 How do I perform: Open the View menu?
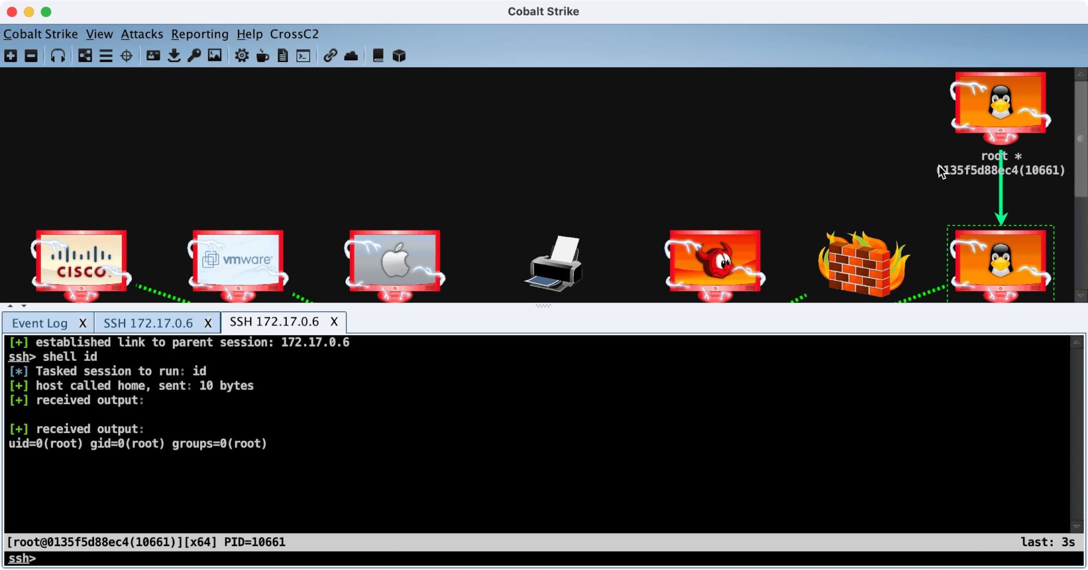click(x=100, y=34)
